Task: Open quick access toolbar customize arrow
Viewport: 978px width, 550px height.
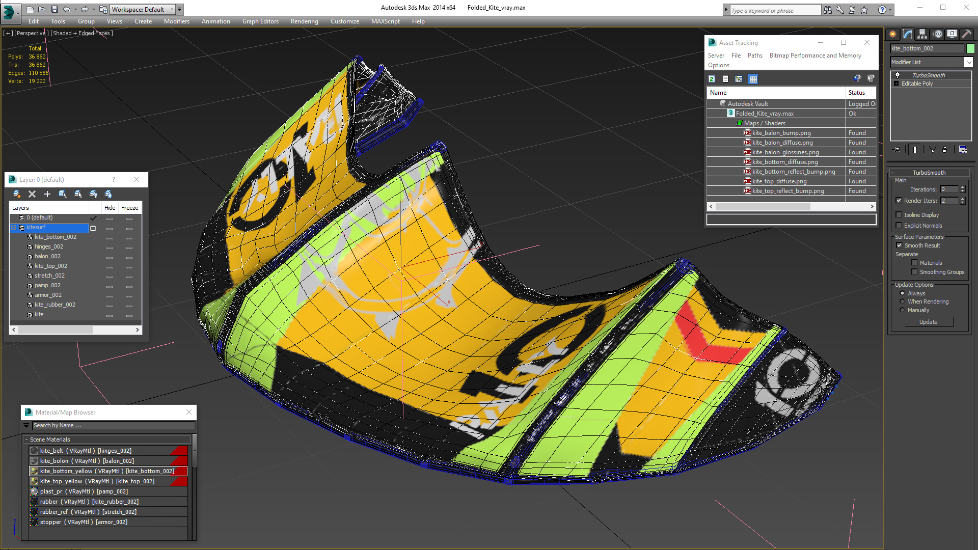Action: coord(180,9)
